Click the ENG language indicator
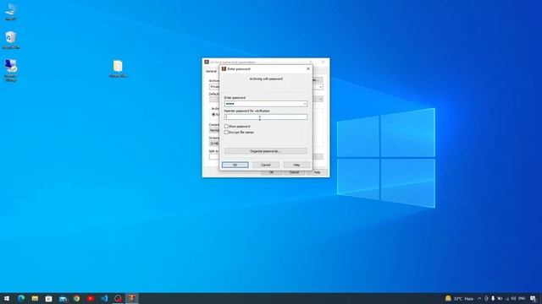 tap(522, 298)
